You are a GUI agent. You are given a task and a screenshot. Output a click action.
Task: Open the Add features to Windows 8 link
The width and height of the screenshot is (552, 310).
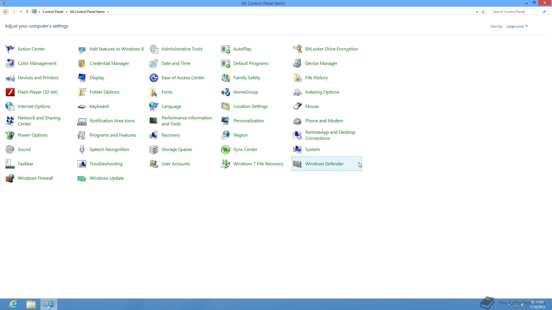(x=117, y=49)
